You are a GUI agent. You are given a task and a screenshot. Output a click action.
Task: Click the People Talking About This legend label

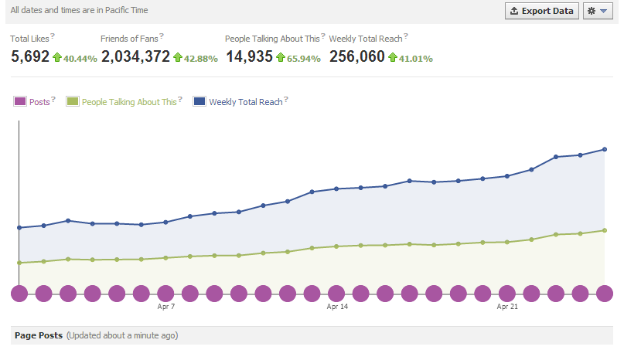[129, 102]
